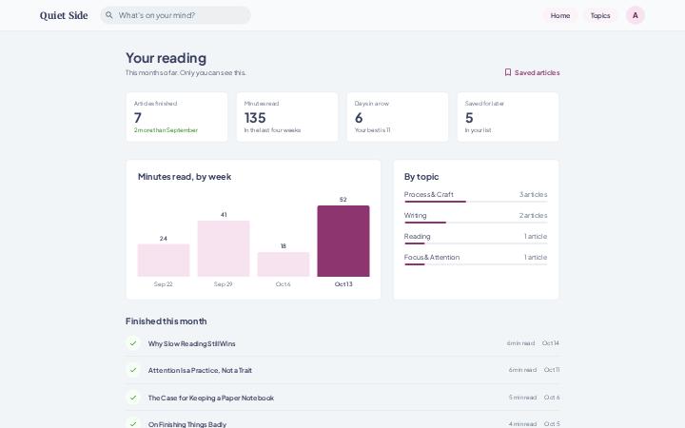Viewport: 685px width, 428px height.
Task: Click the "Your best is 11" text
Action: (x=372, y=130)
